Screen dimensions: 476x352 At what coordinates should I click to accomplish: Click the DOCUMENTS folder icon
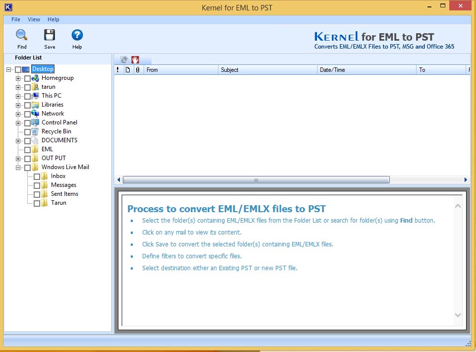click(x=35, y=140)
